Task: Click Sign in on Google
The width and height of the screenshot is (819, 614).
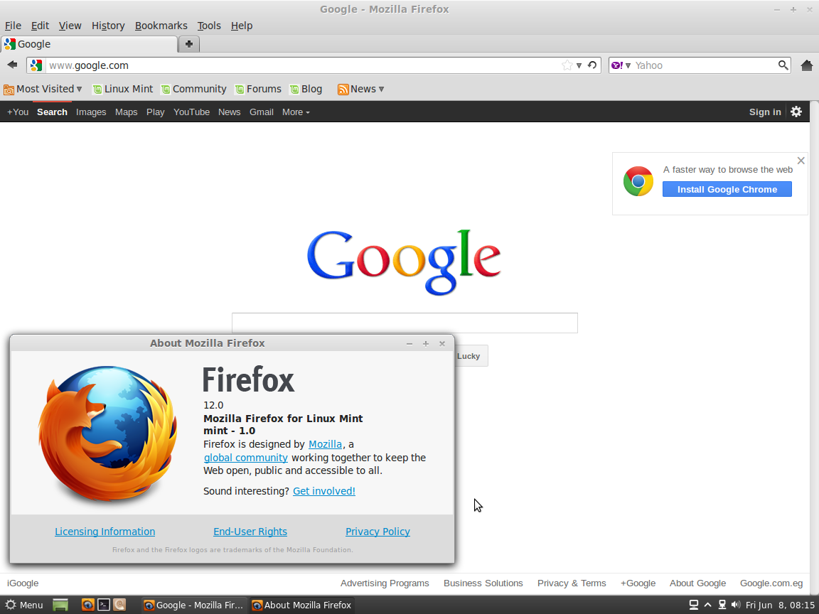Action: tap(765, 112)
